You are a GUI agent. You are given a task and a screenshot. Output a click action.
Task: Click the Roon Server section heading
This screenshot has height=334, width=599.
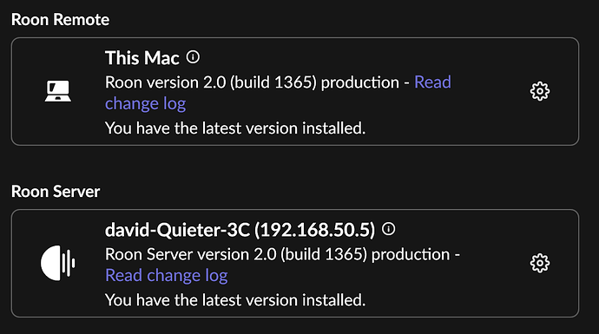pos(56,191)
